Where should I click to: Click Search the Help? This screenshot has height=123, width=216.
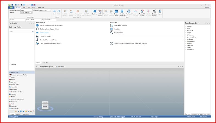[x=119, y=33]
